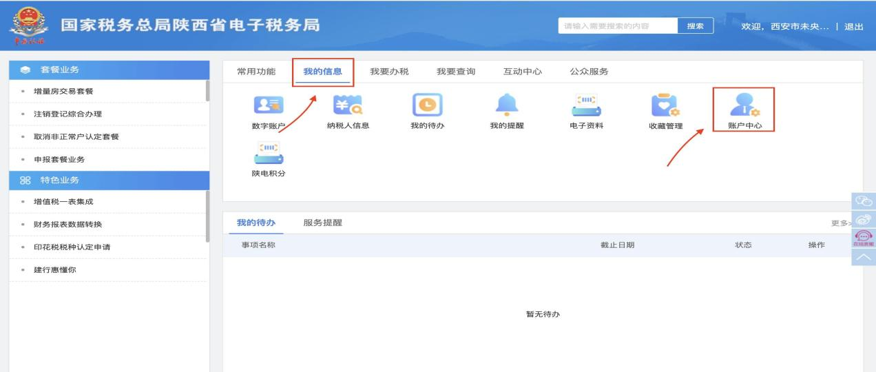Click the 搜索 button
Screen dimensions: 876x372
point(695,26)
